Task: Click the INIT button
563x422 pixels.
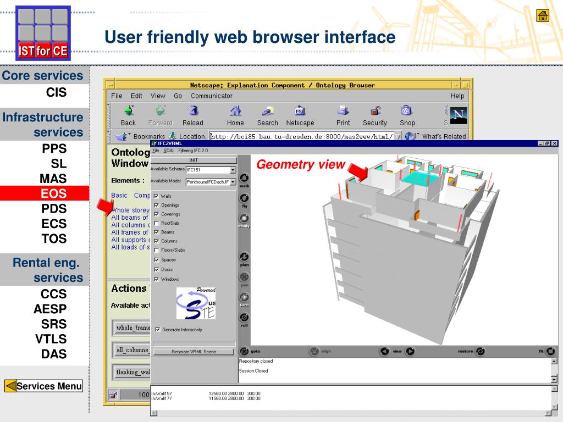Action: click(194, 160)
